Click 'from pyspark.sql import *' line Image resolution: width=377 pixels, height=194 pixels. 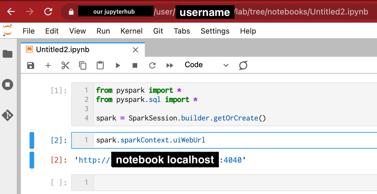pyautogui.click(x=147, y=100)
